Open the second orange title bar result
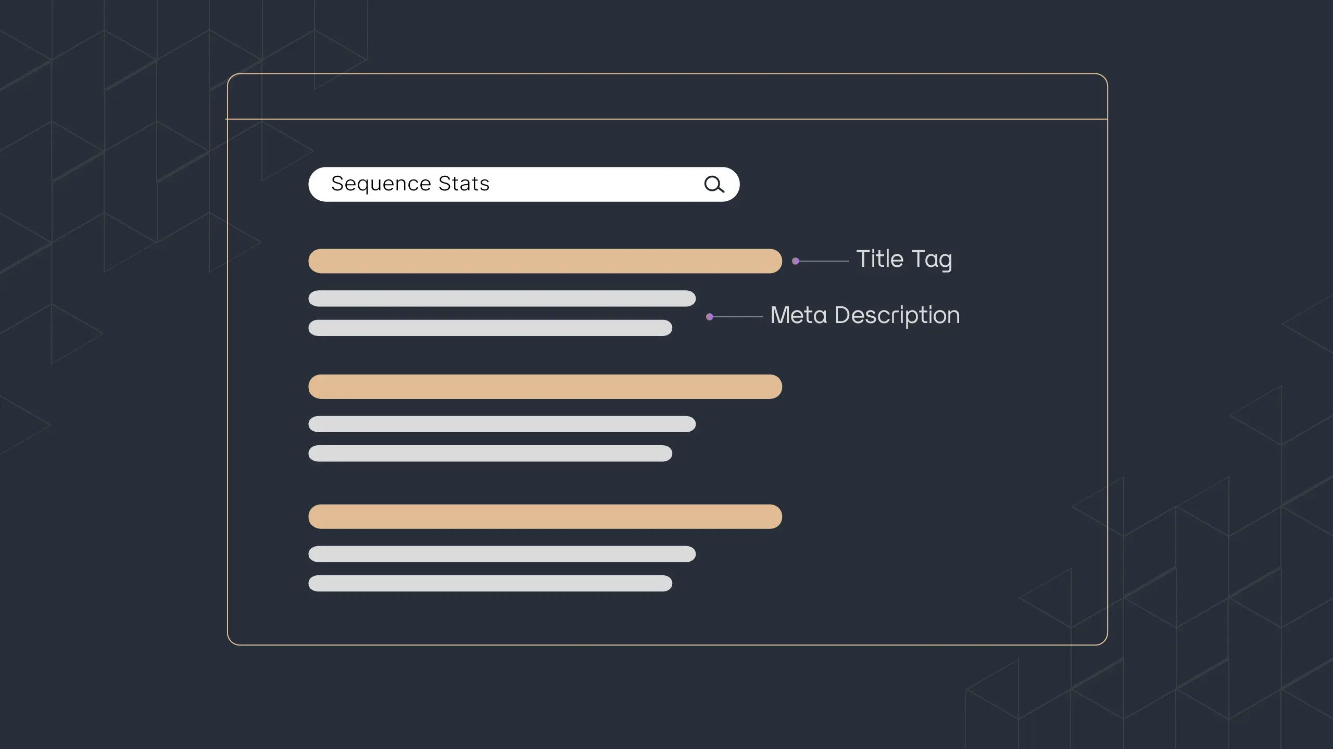The width and height of the screenshot is (1333, 749). [x=545, y=387]
